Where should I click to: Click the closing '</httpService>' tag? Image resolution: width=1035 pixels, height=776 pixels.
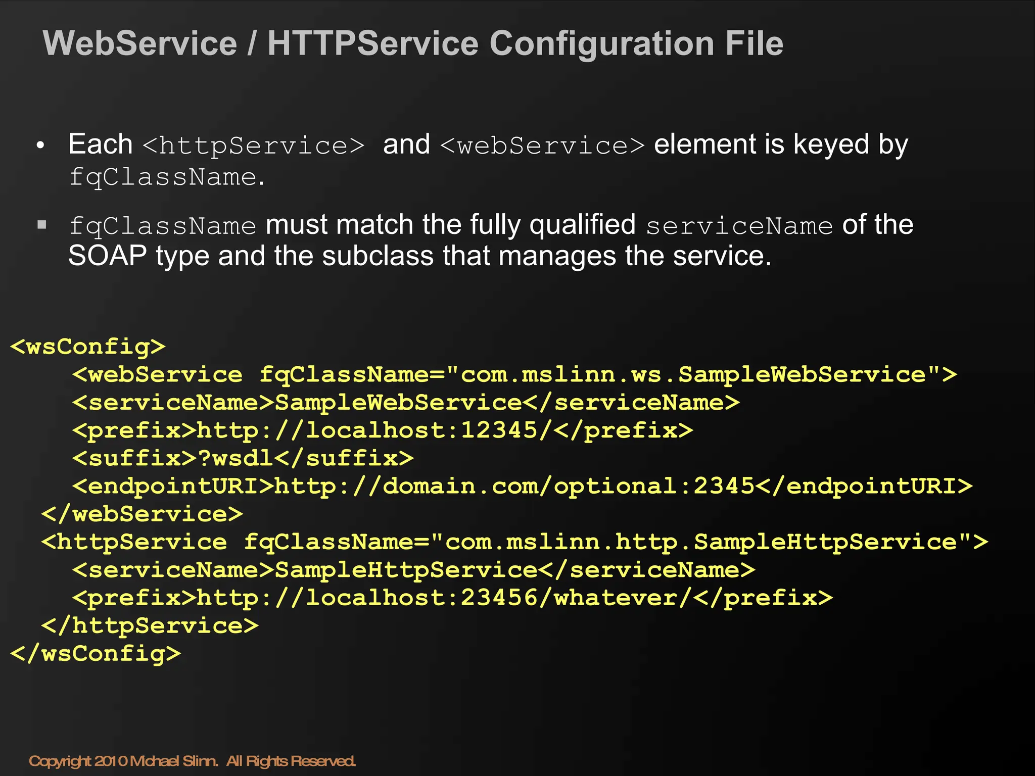click(x=150, y=626)
